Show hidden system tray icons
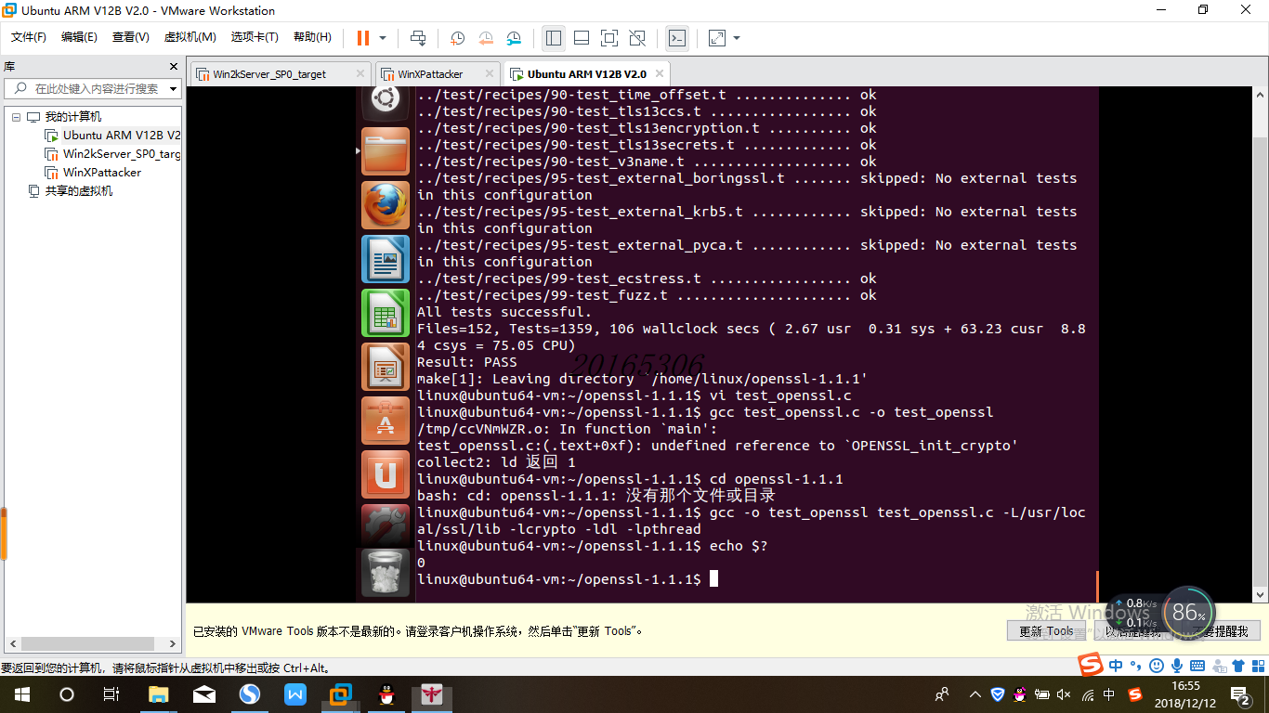This screenshot has width=1269, height=713. [x=975, y=694]
